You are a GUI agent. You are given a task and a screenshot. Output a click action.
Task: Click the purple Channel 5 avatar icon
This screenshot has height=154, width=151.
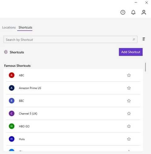pyautogui.click(x=11, y=113)
